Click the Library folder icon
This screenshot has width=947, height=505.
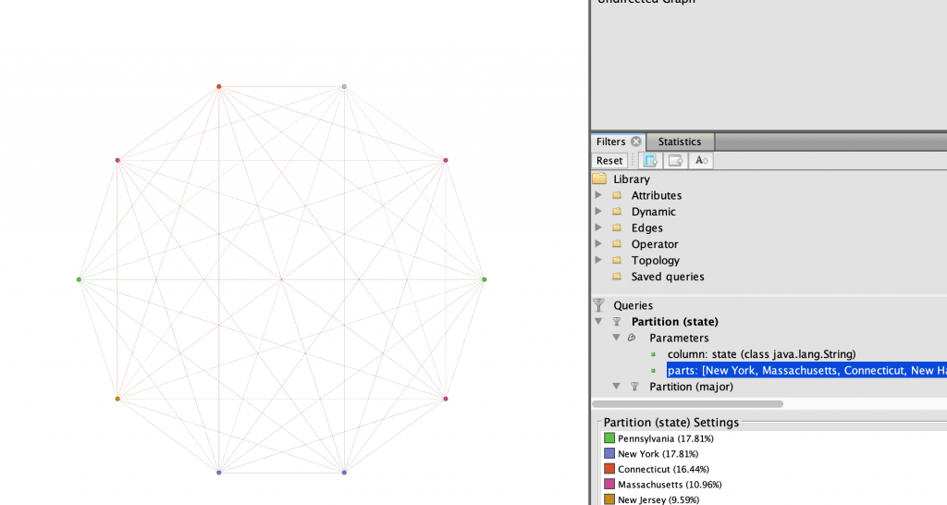click(599, 179)
